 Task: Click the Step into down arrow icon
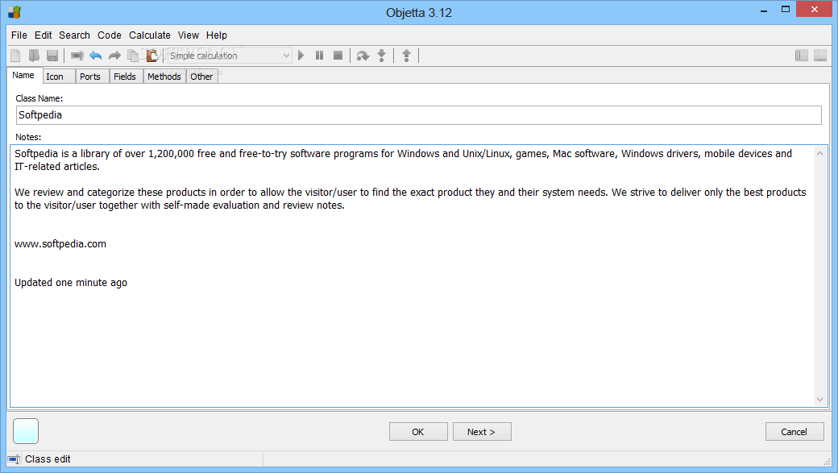click(x=382, y=56)
